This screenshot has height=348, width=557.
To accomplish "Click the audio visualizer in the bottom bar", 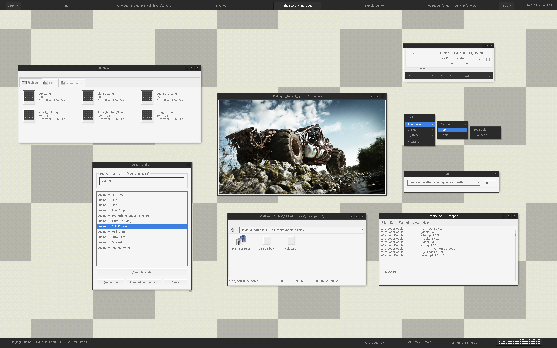I will 519,342.
